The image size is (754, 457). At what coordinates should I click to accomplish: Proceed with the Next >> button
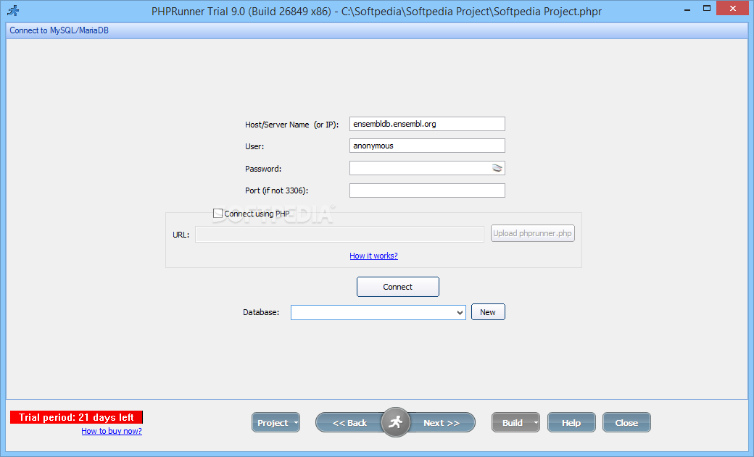[442, 423]
